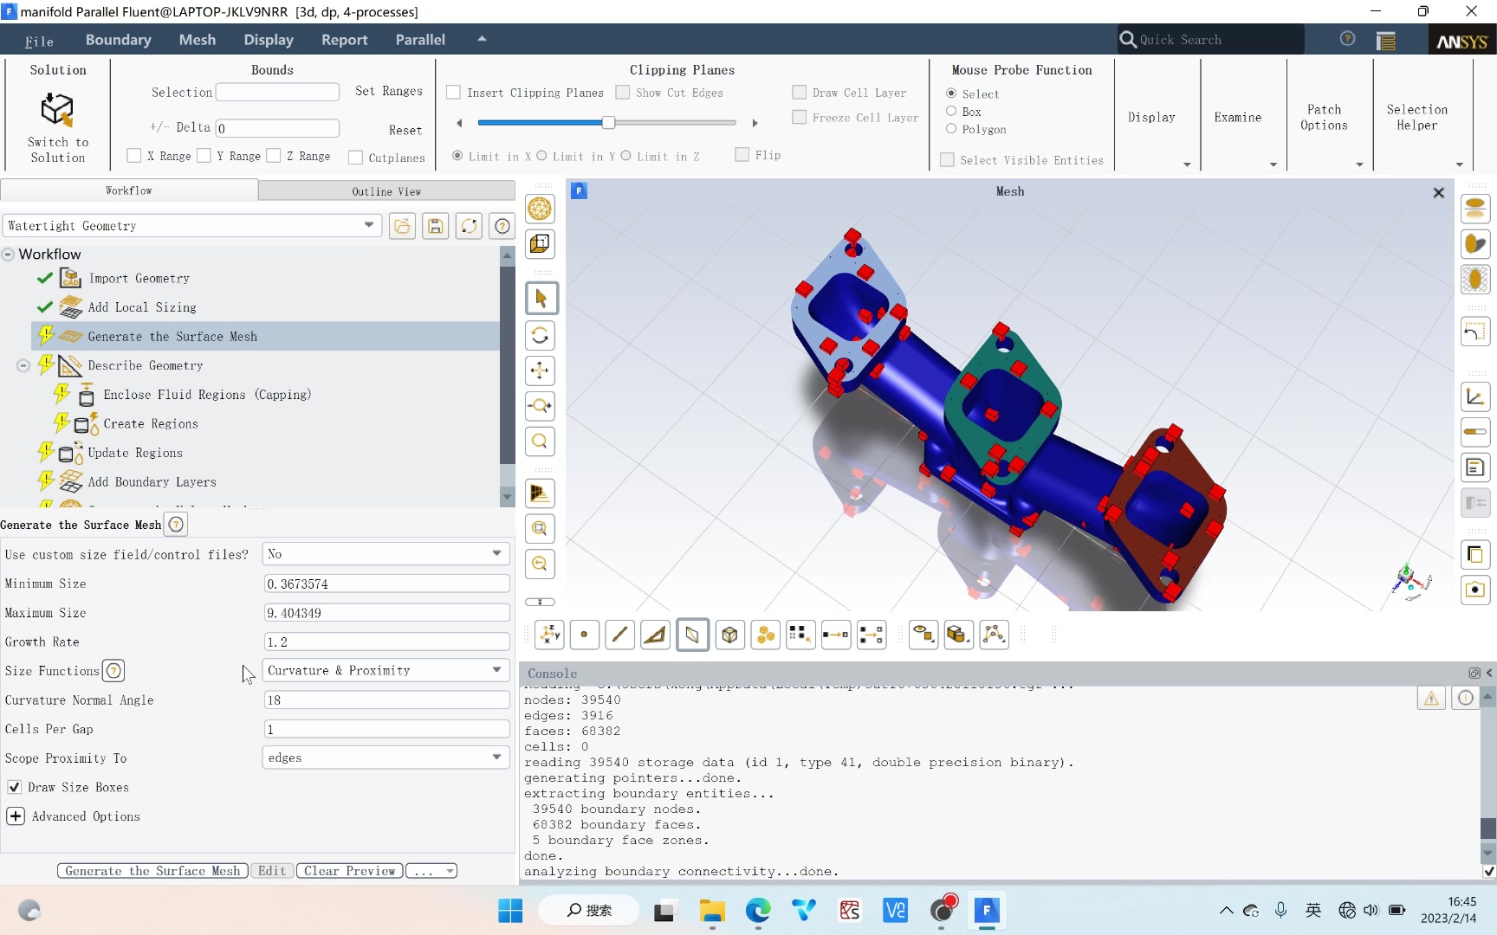Click the snapshot camera icon on right panel
The height and width of the screenshot is (935, 1497).
tap(1474, 590)
